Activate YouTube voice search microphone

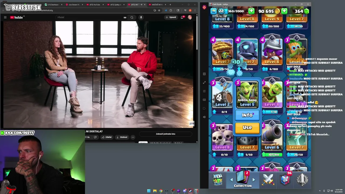(x=141, y=17)
